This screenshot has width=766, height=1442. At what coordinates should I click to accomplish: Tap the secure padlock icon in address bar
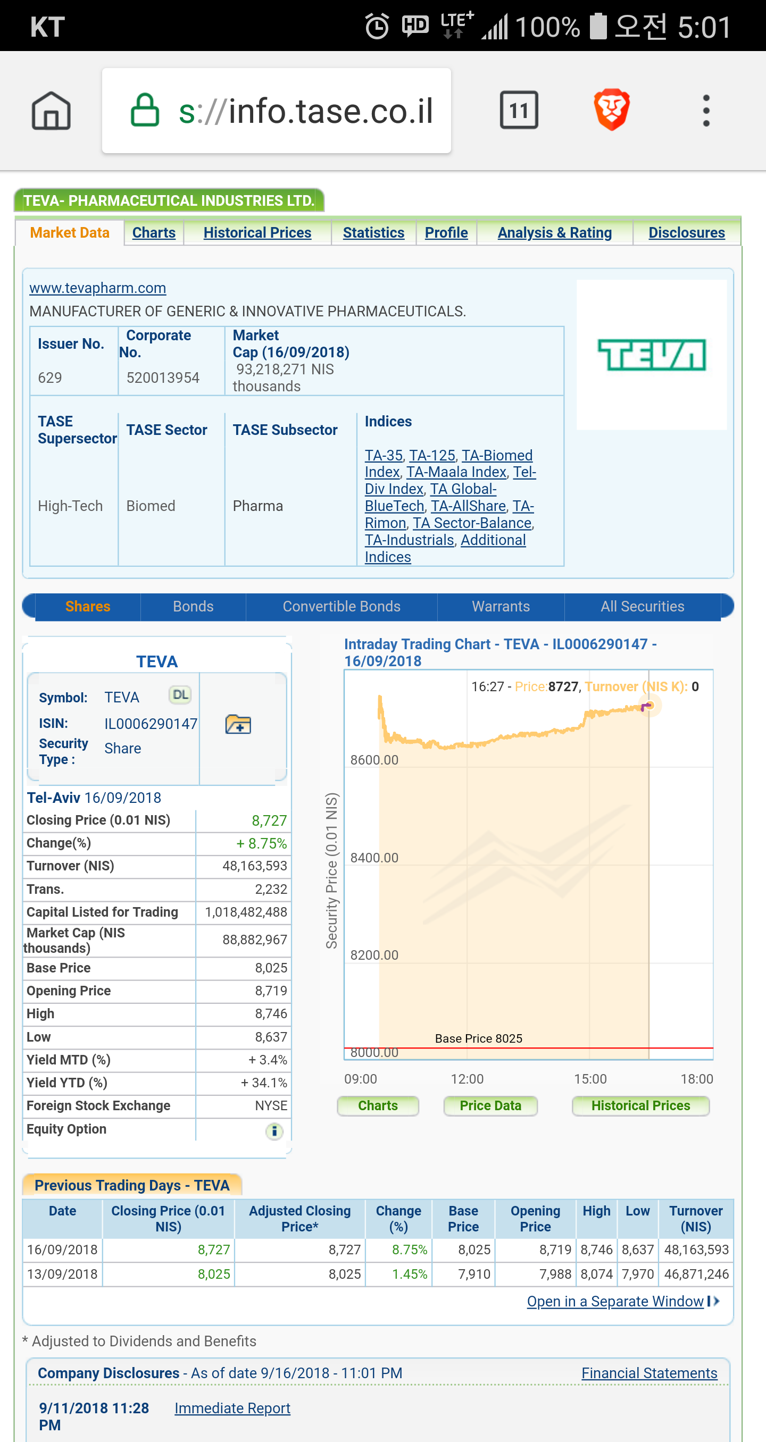(145, 110)
